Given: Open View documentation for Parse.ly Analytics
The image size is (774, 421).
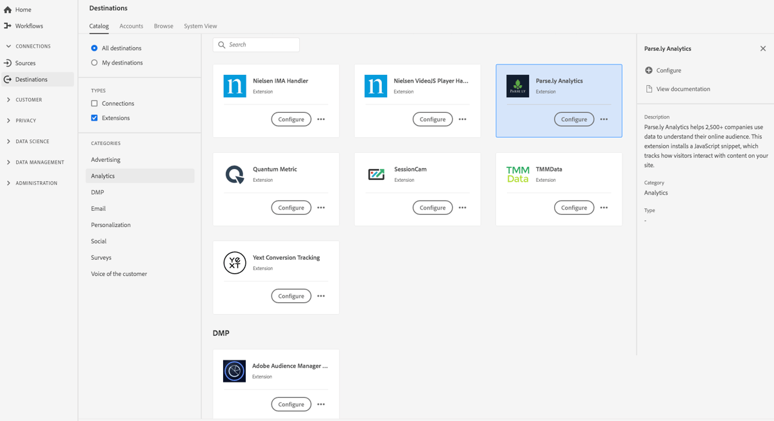Looking at the screenshot, I should coord(682,88).
